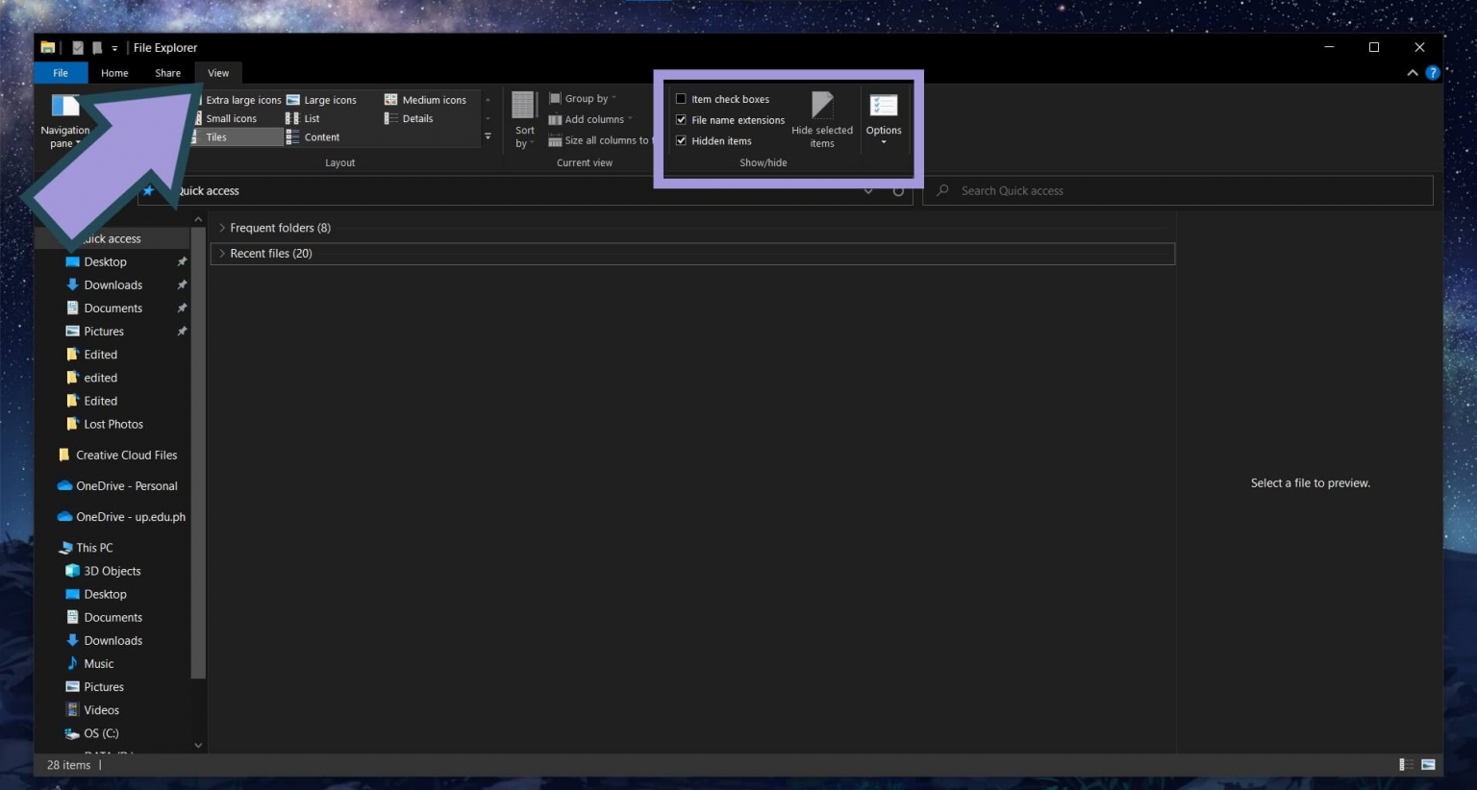The height and width of the screenshot is (790, 1477).
Task: Select Medium icons view
Action: 434,99
